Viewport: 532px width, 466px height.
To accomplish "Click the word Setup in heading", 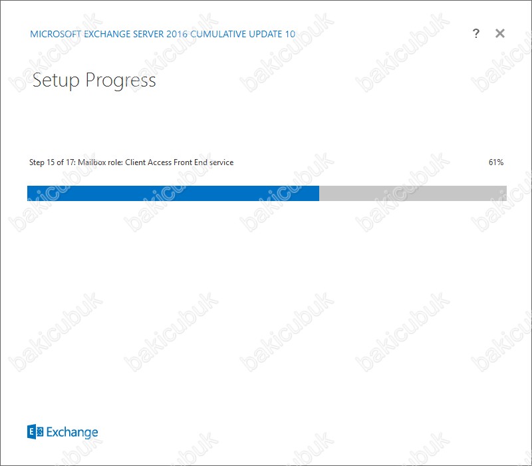I will [x=56, y=81].
